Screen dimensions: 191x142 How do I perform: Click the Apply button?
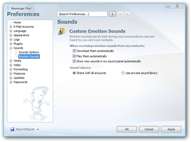[171, 129]
